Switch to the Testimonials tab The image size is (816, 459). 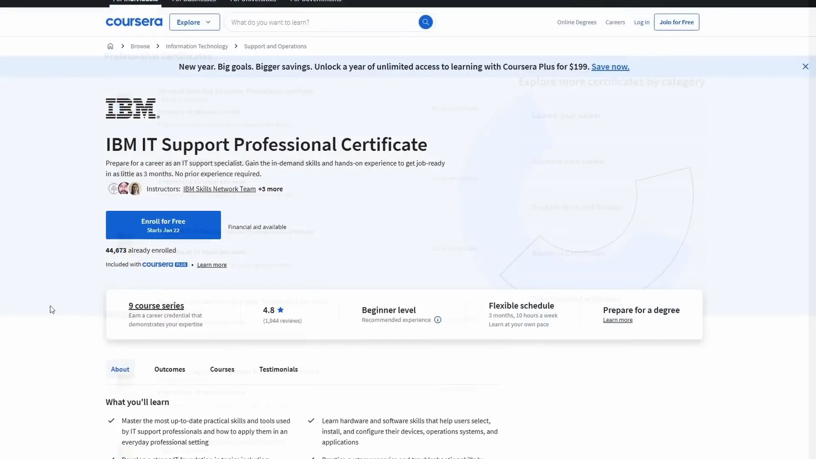tap(278, 369)
